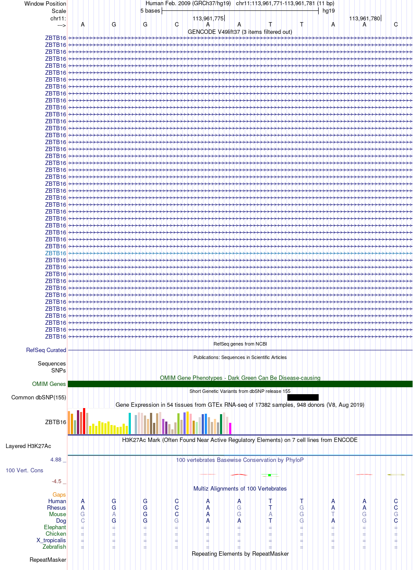Open the GENCODE V49lift37 track title
This screenshot has width=413, height=570.
(240, 32)
